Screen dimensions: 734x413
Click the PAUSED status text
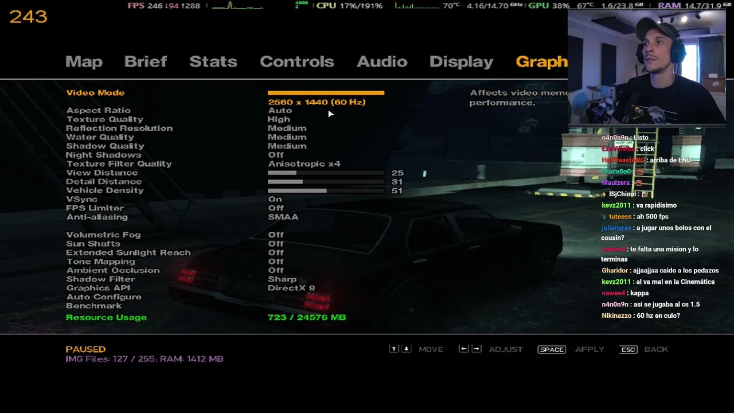click(85, 349)
